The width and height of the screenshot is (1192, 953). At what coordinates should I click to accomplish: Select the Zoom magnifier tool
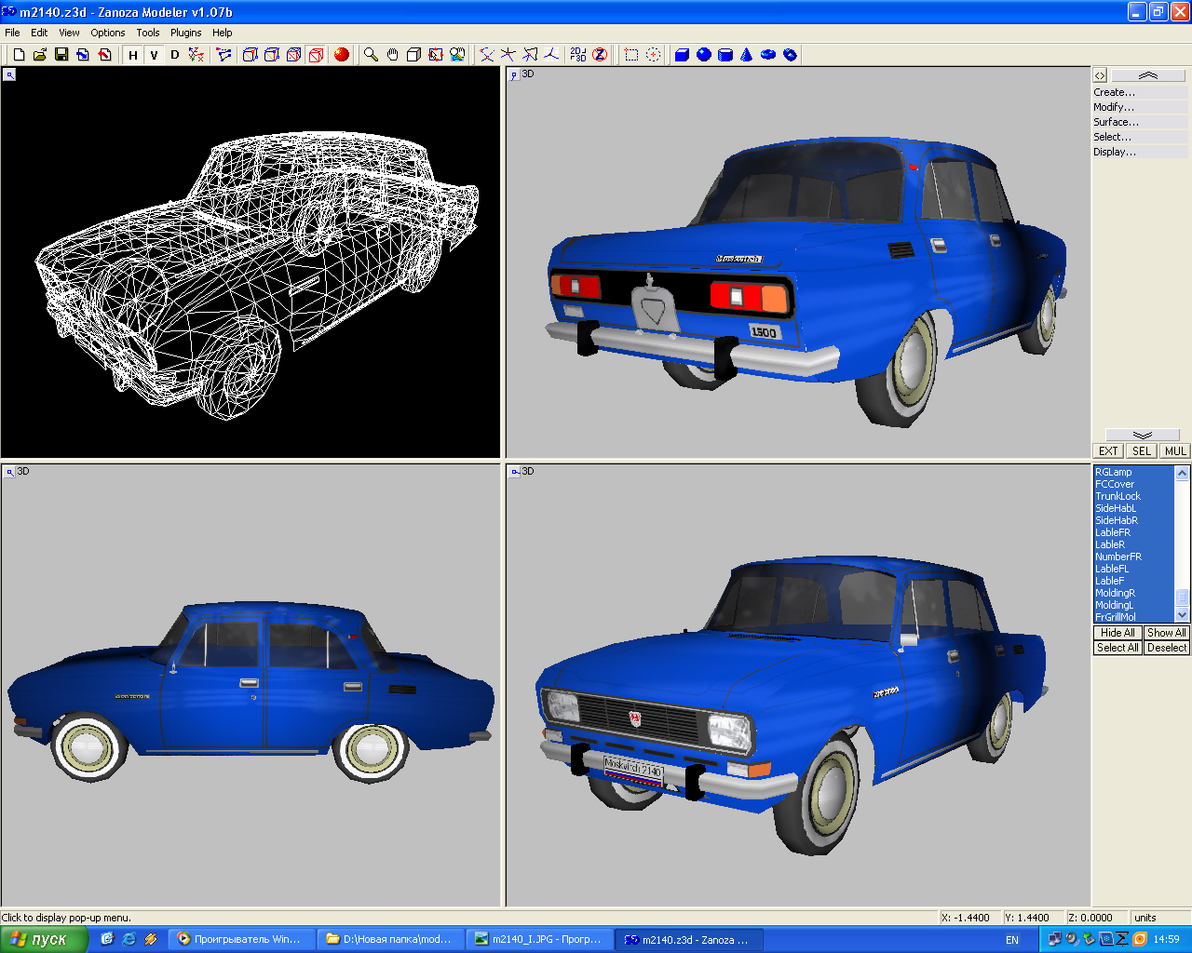tap(371, 55)
